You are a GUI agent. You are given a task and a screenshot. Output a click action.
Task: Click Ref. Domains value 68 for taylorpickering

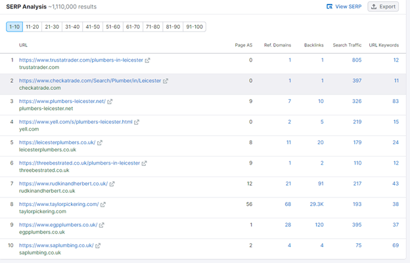tap(288, 204)
